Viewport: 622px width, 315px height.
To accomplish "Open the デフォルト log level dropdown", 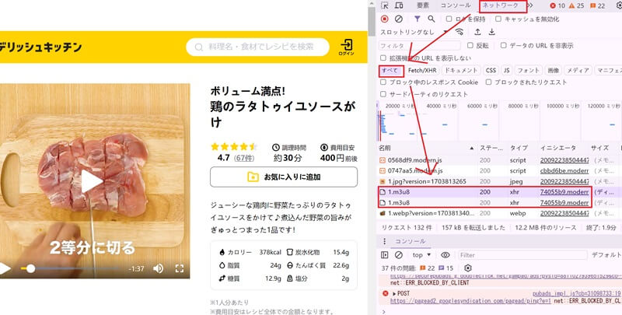I will pos(606,254).
